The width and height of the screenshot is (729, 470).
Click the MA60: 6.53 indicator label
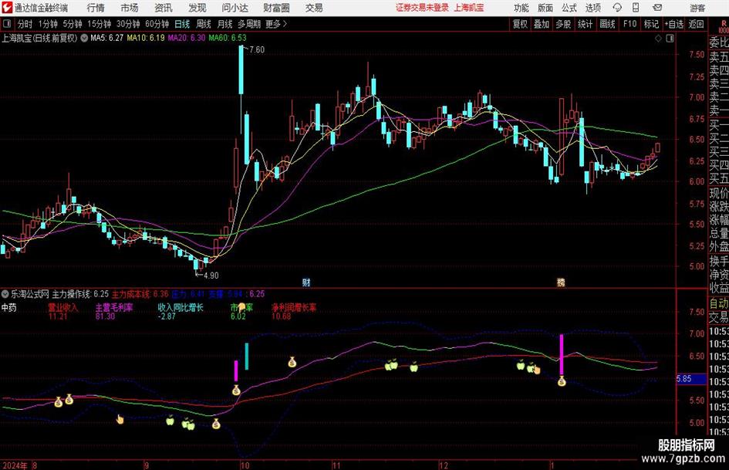pos(228,38)
